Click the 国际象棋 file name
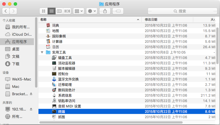 coord(59,36)
